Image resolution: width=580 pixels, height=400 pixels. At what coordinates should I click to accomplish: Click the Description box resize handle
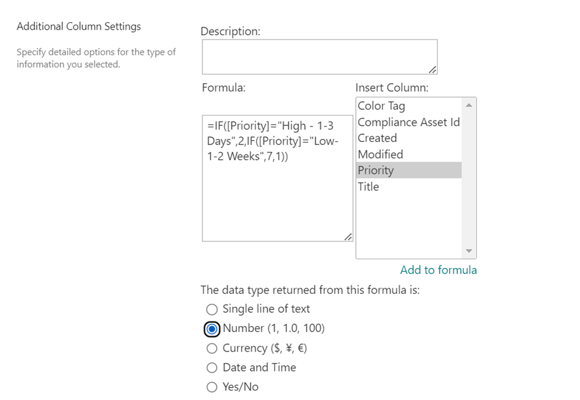click(433, 70)
